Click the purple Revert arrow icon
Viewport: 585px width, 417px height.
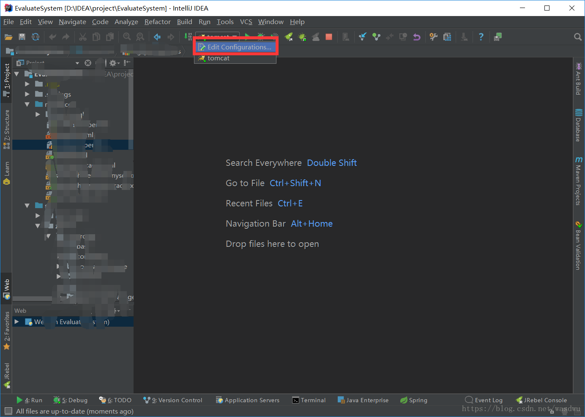pos(417,37)
